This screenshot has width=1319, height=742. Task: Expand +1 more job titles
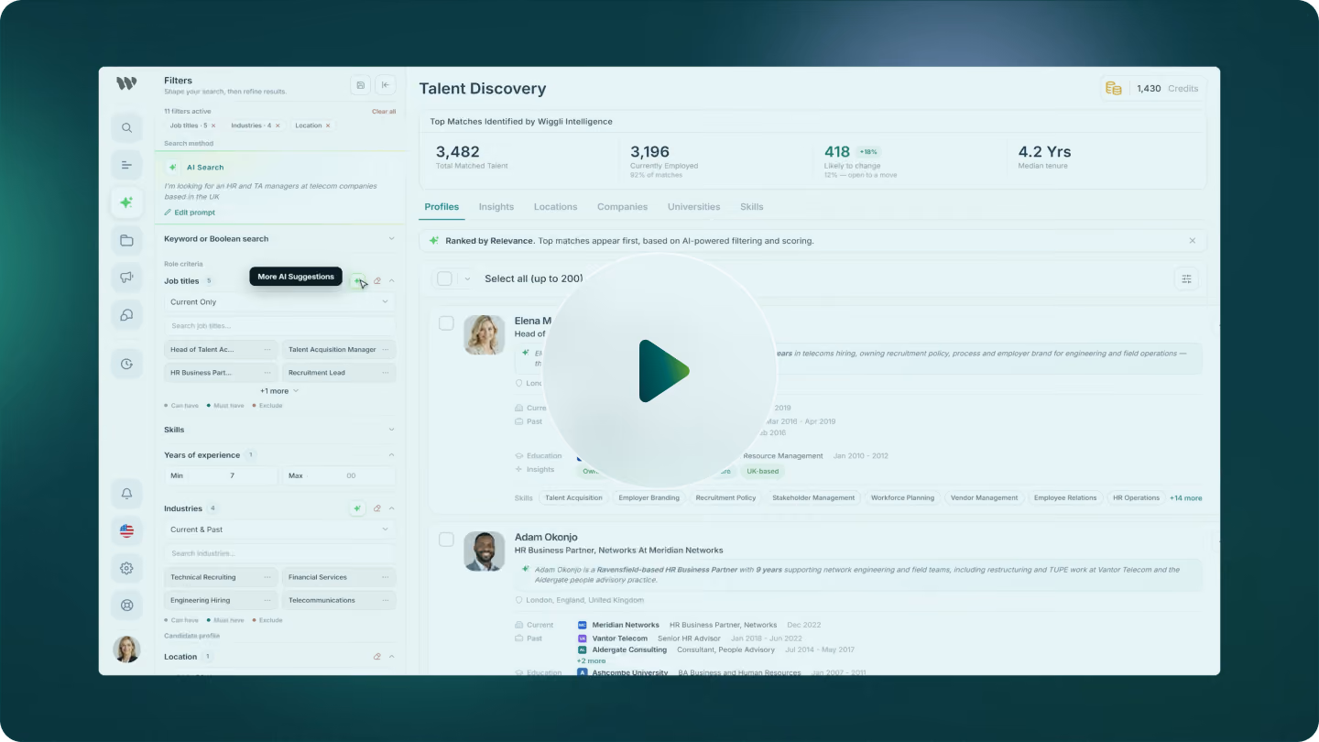[x=279, y=391]
